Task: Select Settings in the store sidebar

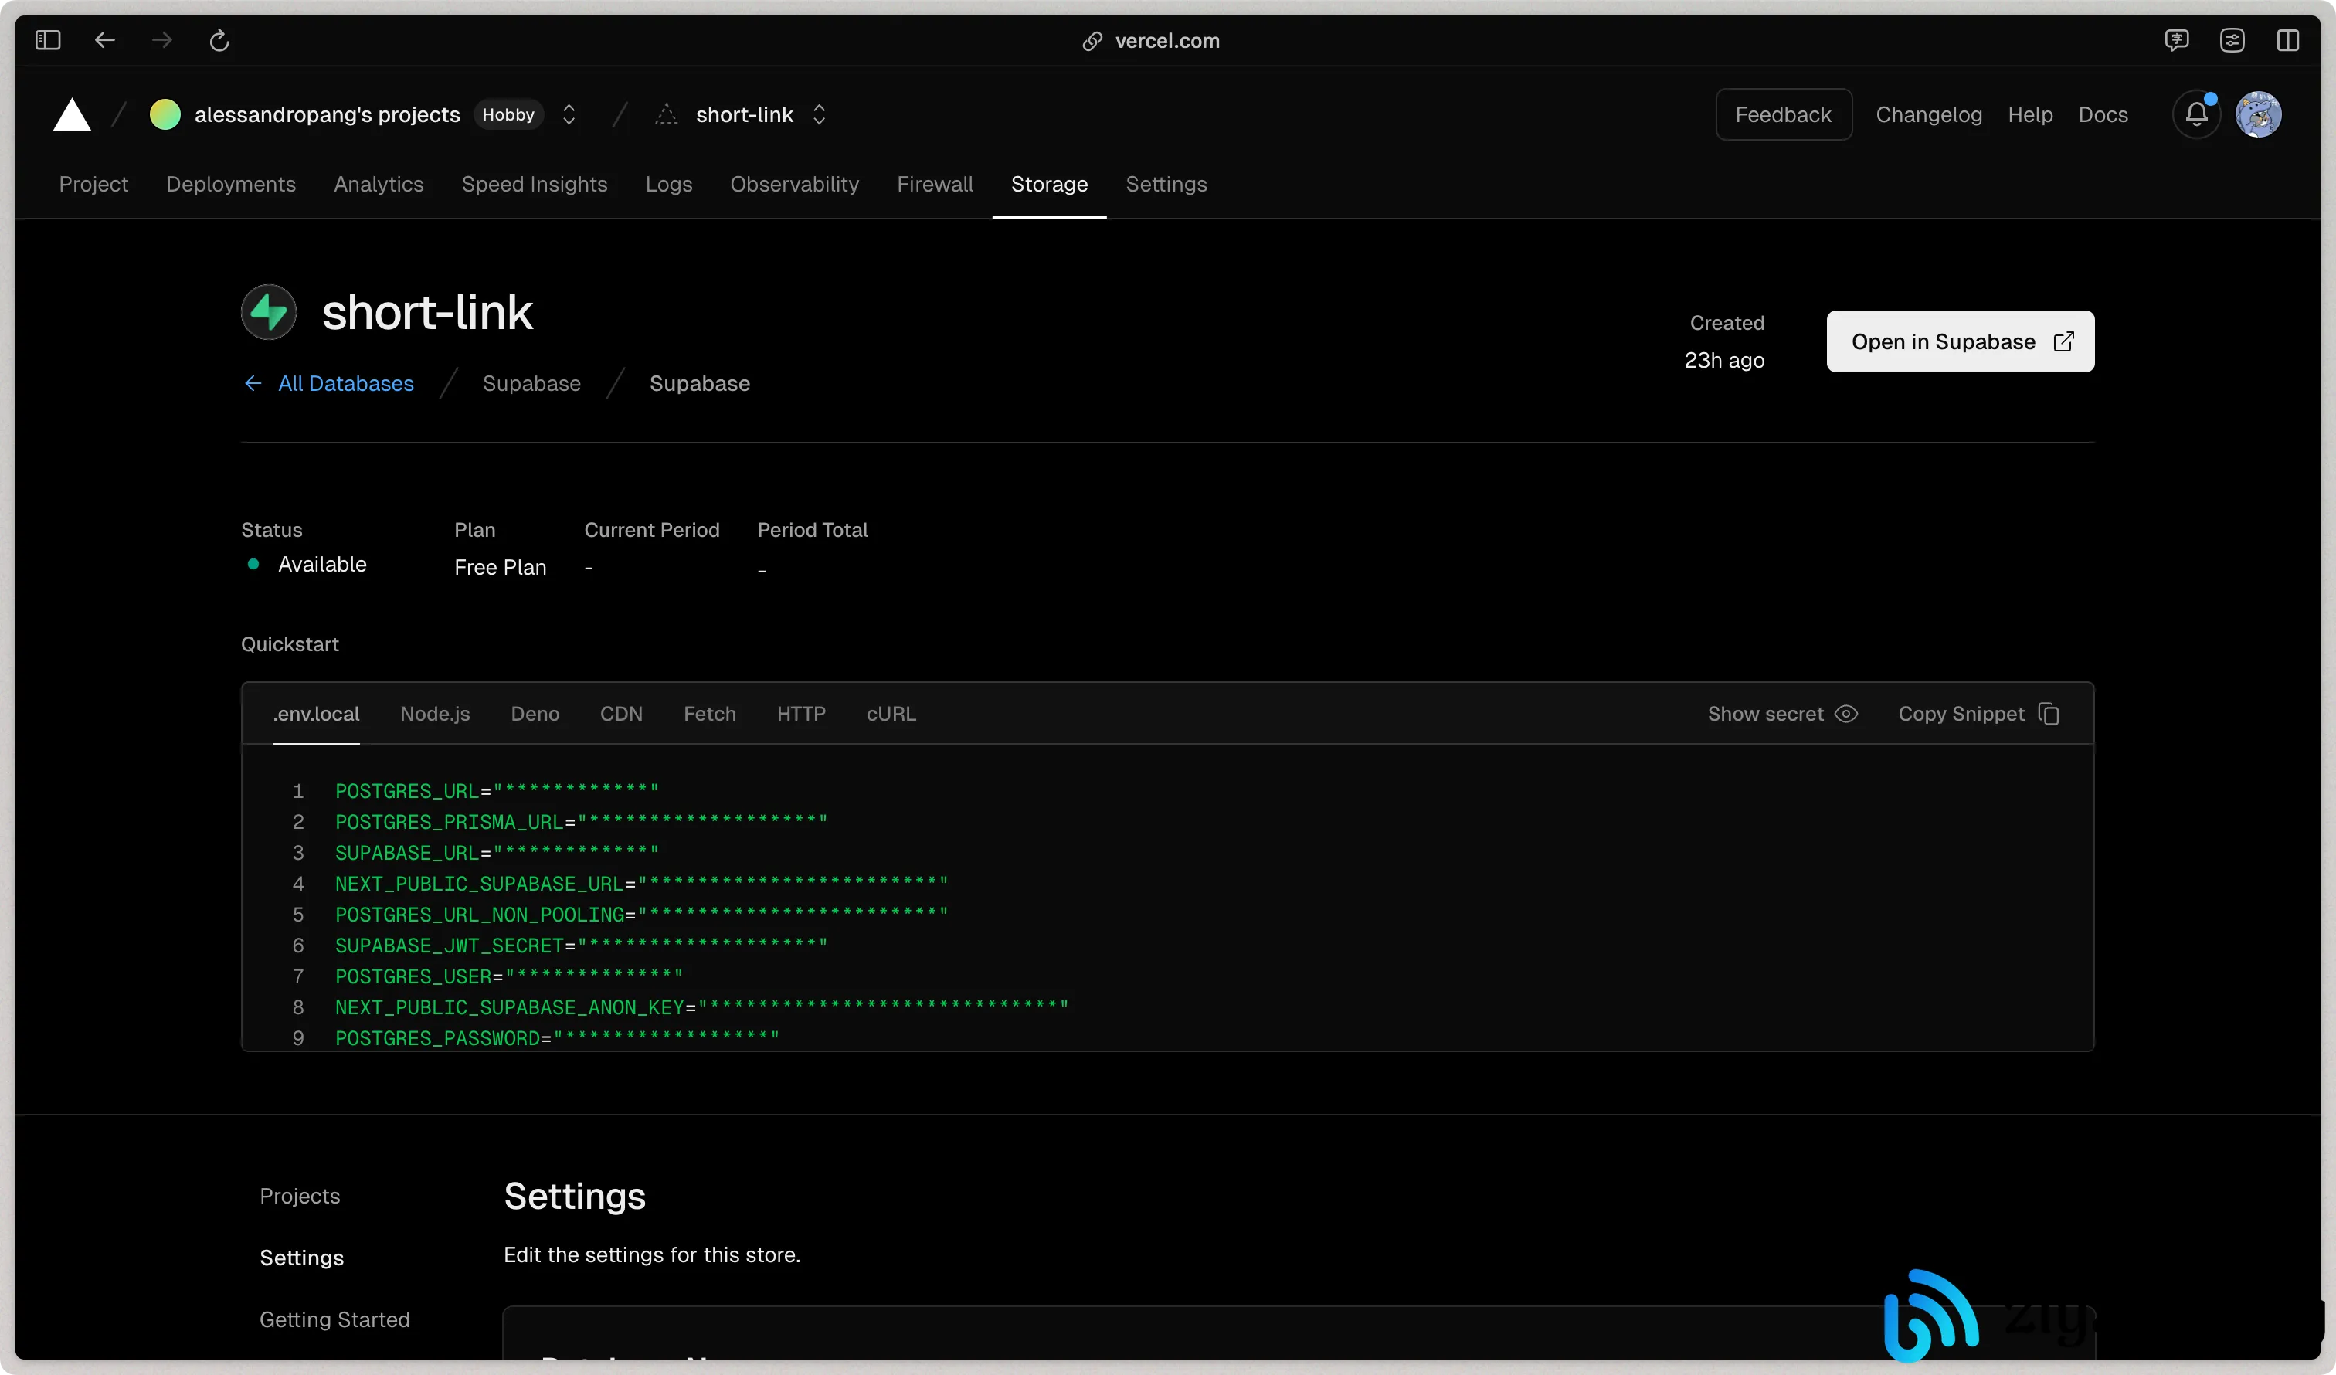Action: (301, 1258)
